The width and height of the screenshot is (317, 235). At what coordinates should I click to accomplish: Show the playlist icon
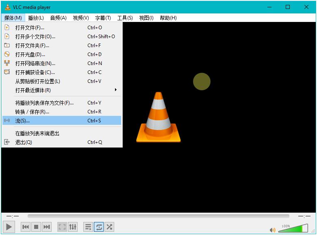pyautogui.click(x=88, y=227)
